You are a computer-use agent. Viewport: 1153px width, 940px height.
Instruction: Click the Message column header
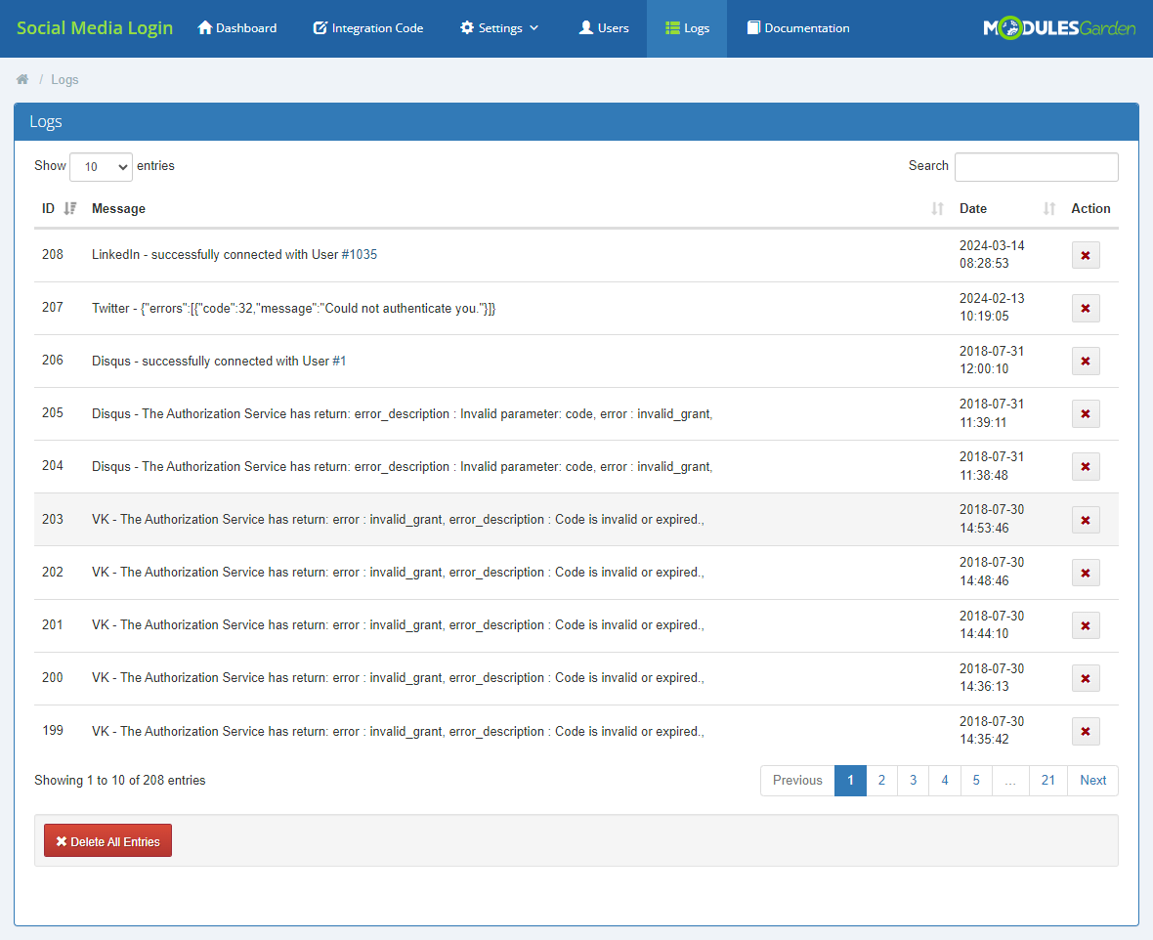coord(118,209)
